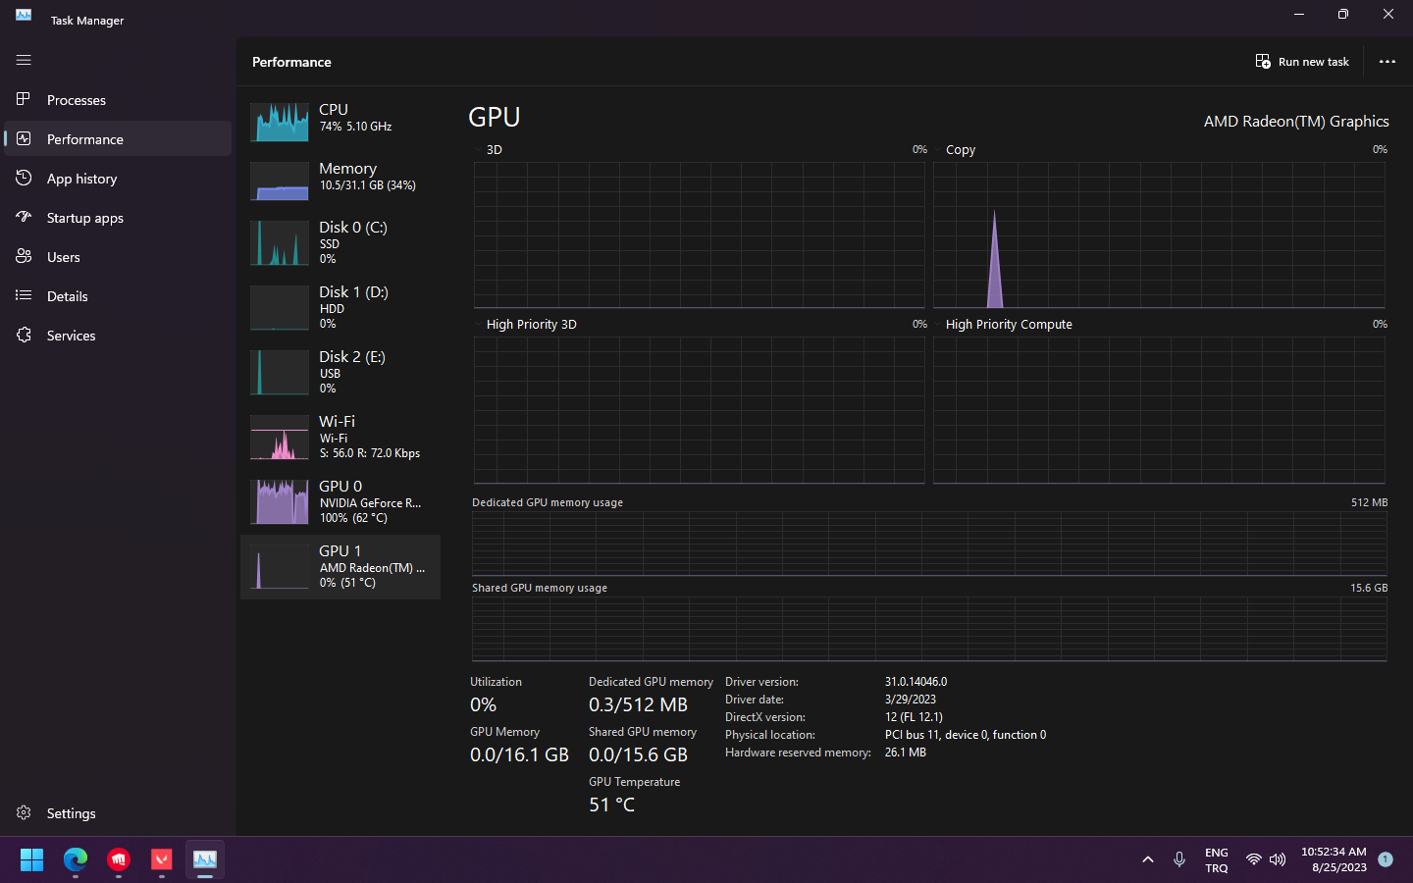1413x883 pixels.
Task: Launch Microsoft Edge from taskbar
Action: (x=76, y=859)
